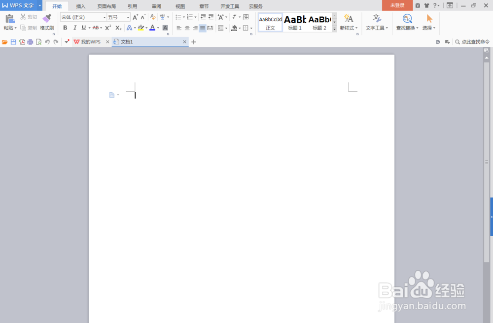Align text left
This screenshot has height=323, width=493.
tap(179, 28)
